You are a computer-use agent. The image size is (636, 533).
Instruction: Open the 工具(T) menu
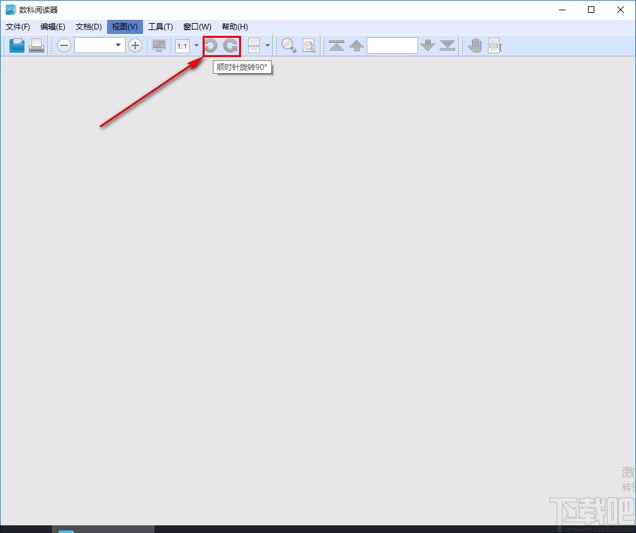click(160, 27)
